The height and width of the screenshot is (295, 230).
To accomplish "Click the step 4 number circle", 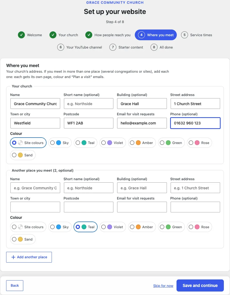I will tap(141, 35).
